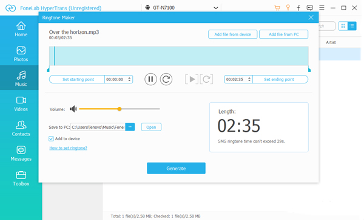Go to Photos in the sidebar

[21, 54]
